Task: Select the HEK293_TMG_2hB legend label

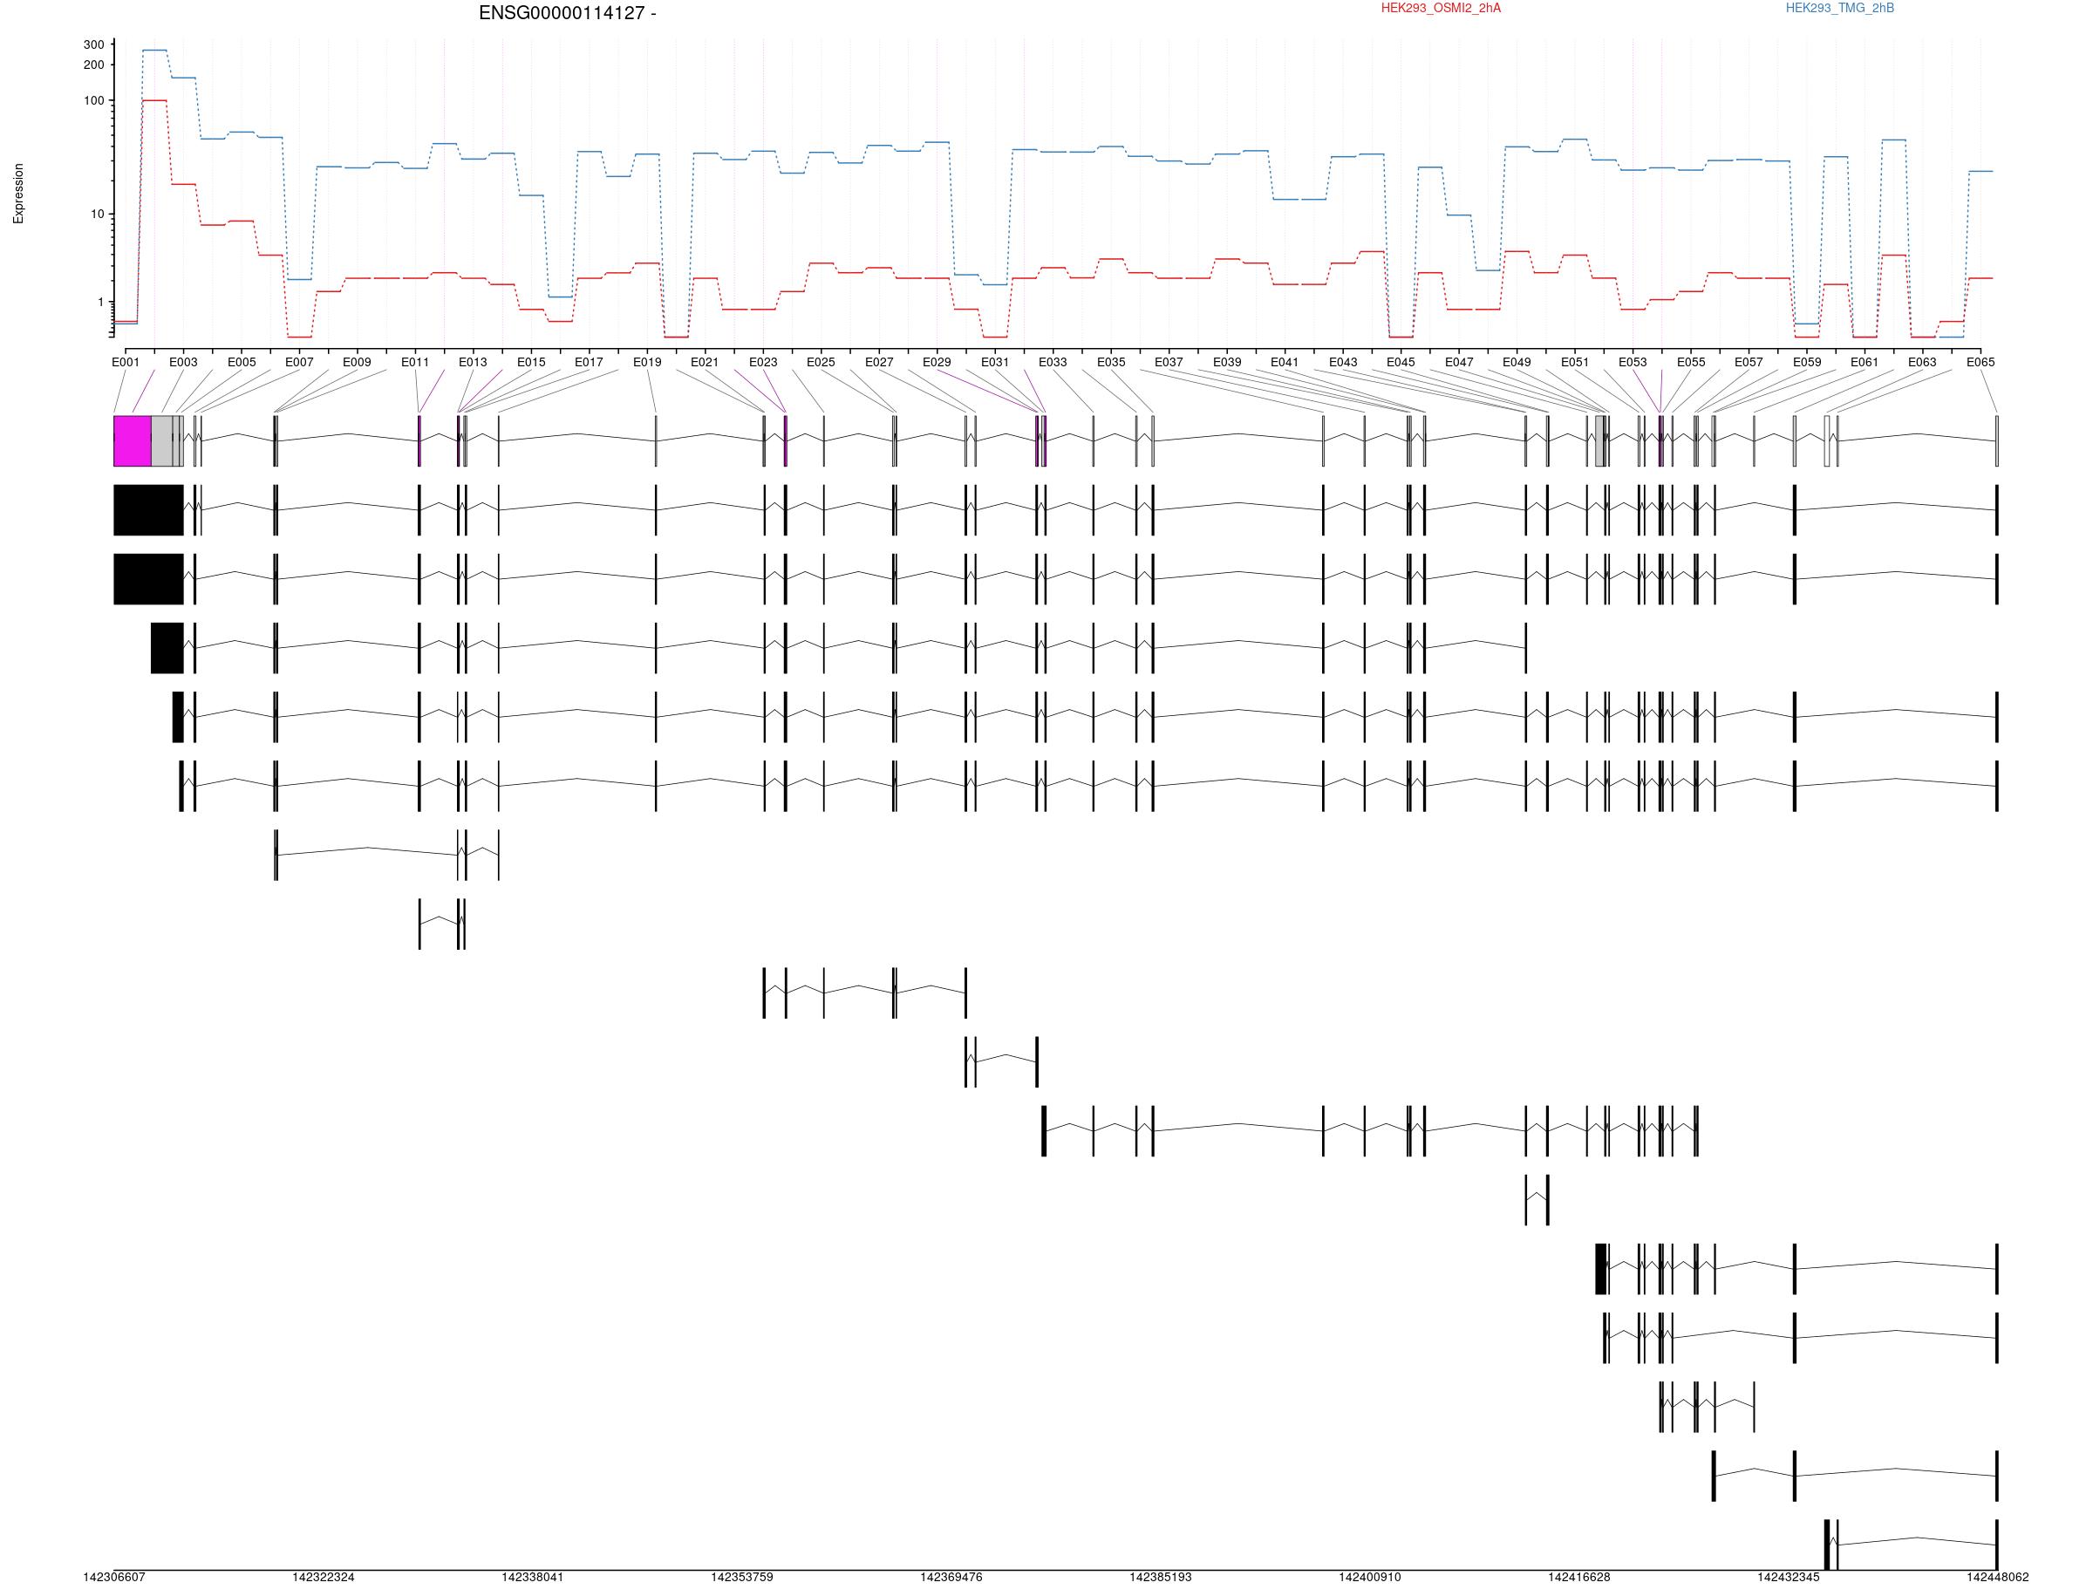Action: coord(1839,9)
